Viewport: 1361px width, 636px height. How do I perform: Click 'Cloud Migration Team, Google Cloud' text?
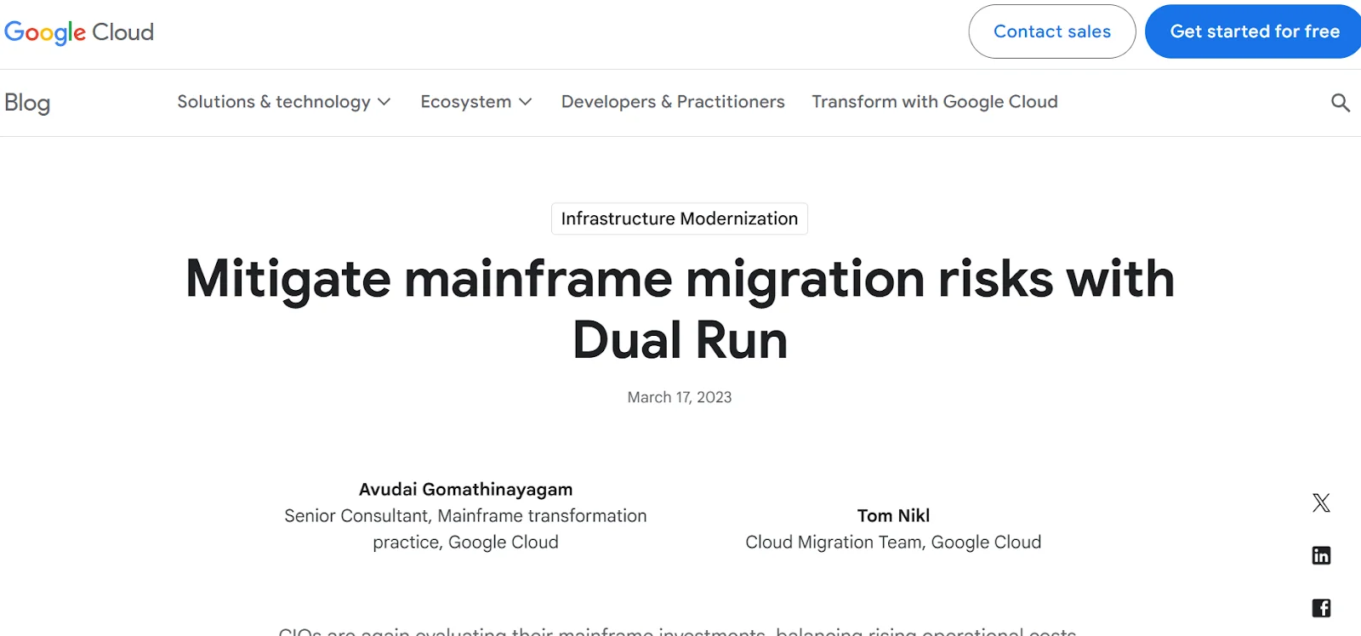(893, 542)
